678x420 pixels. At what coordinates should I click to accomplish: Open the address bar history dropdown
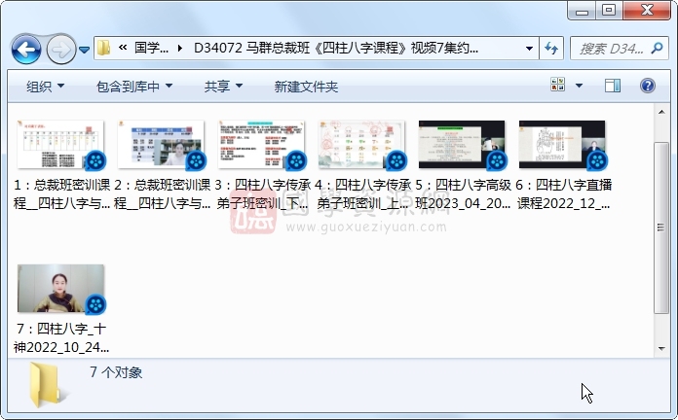[x=529, y=48]
